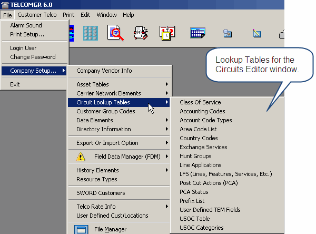Open Country Codes table
The image size is (316, 234).
[227, 138]
